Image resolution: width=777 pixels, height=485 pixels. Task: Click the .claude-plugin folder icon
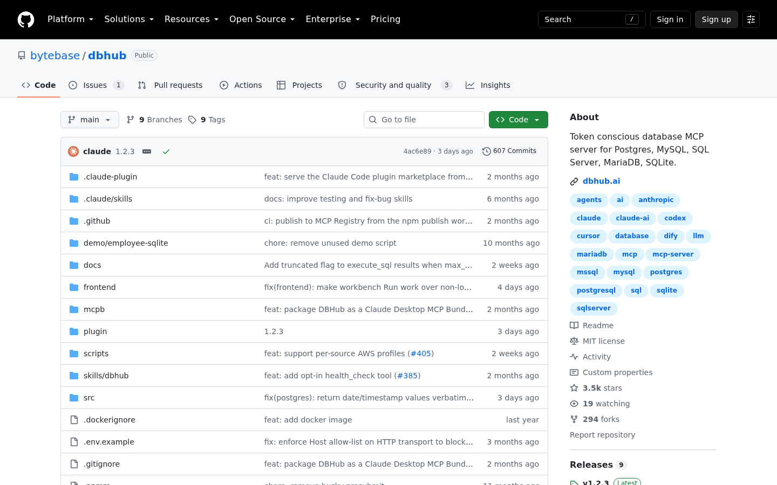point(74,177)
